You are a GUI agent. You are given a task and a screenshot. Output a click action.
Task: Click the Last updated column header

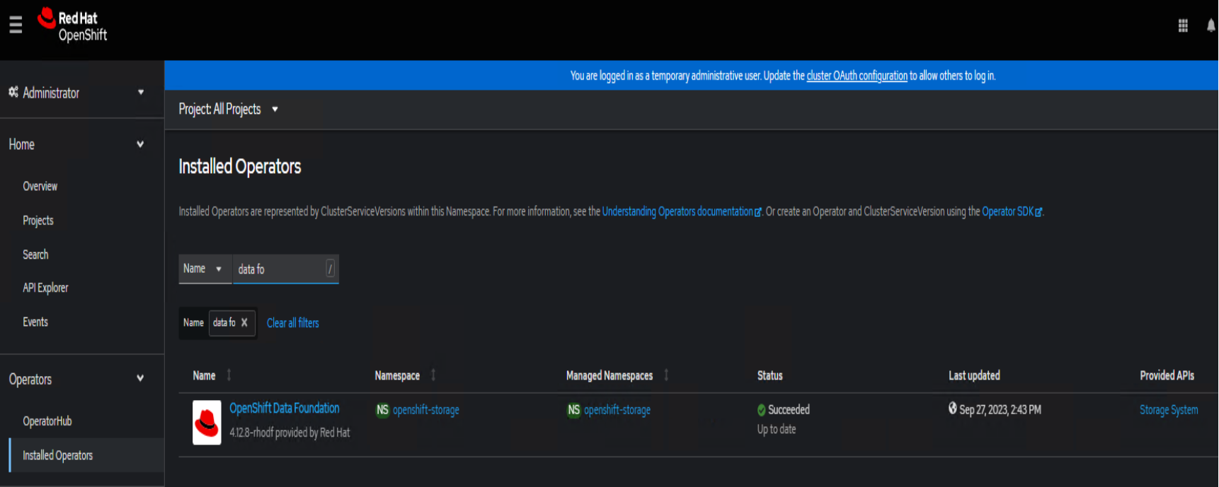[974, 375]
